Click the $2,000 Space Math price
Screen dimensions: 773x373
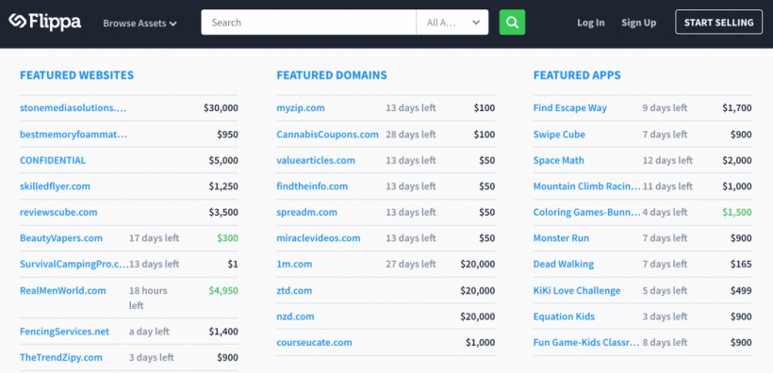coord(736,160)
